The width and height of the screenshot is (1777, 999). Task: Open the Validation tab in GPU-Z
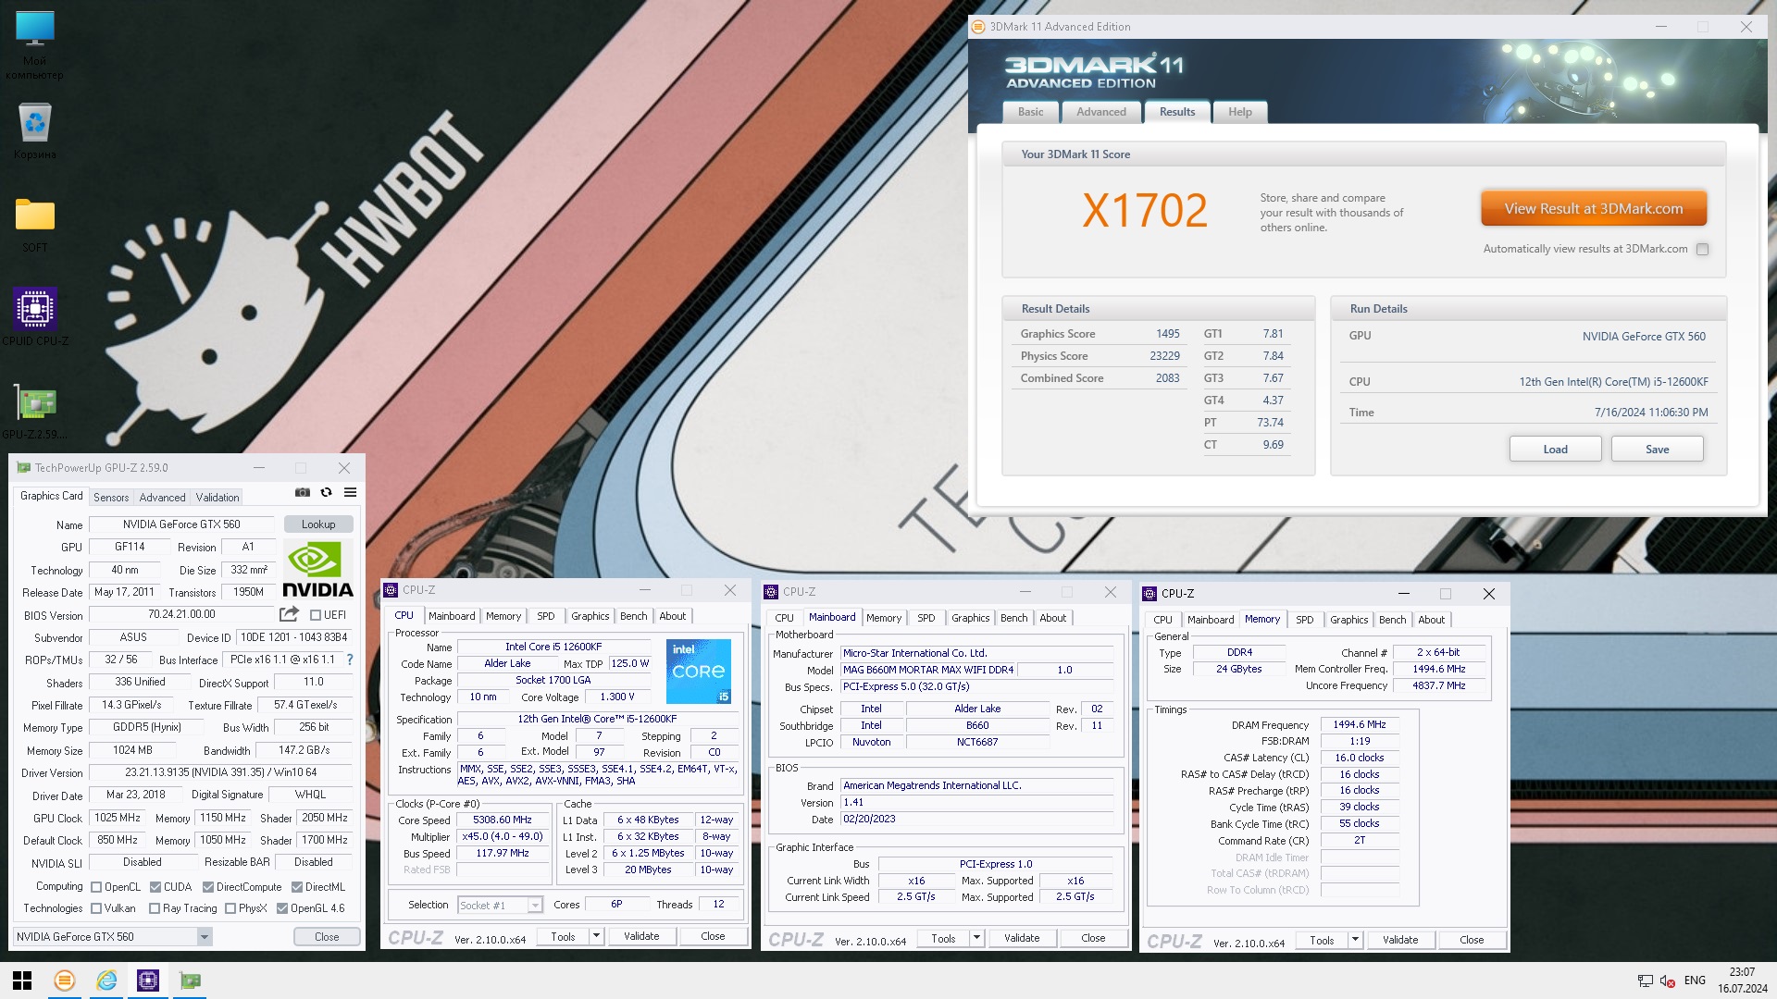tap(217, 498)
